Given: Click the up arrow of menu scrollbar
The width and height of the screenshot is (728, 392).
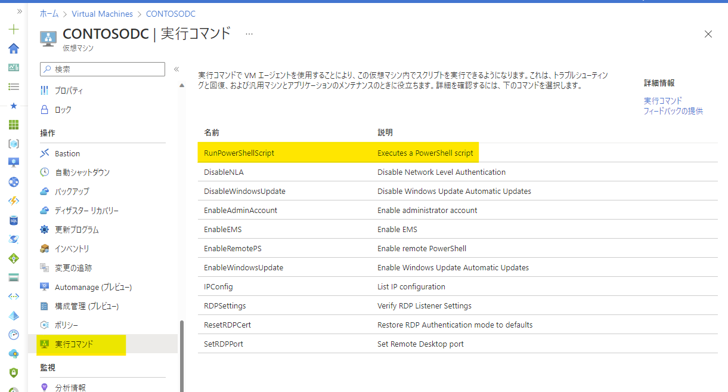Looking at the screenshot, I should 182,86.
